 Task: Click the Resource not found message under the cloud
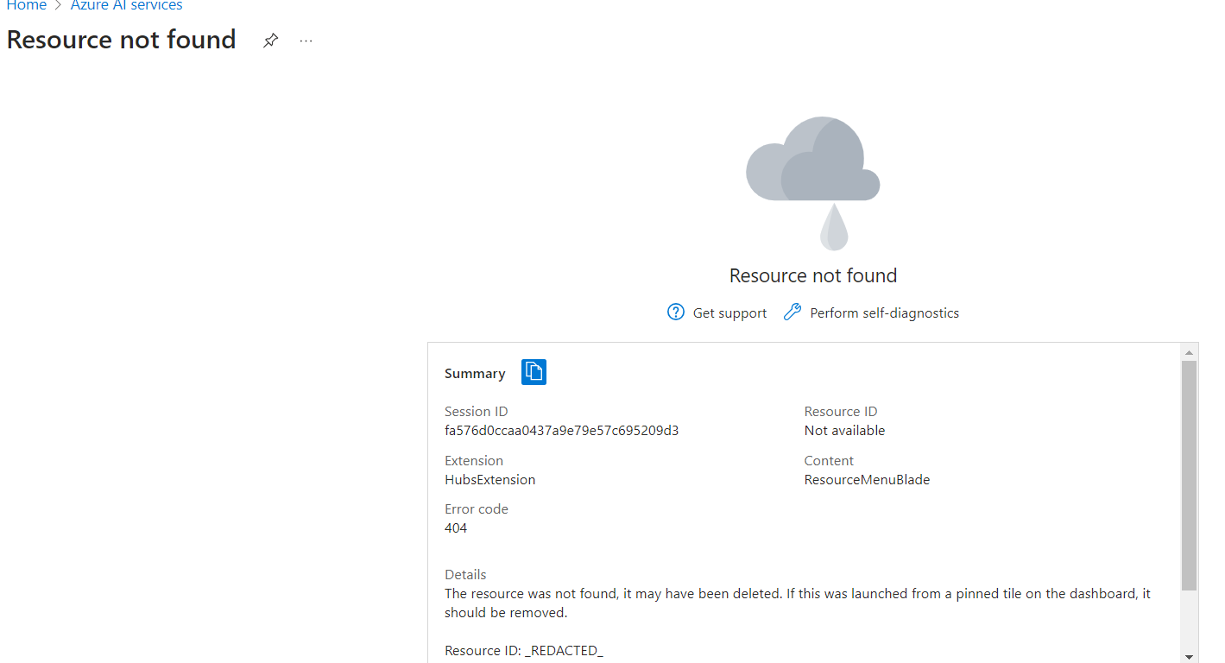(x=813, y=275)
